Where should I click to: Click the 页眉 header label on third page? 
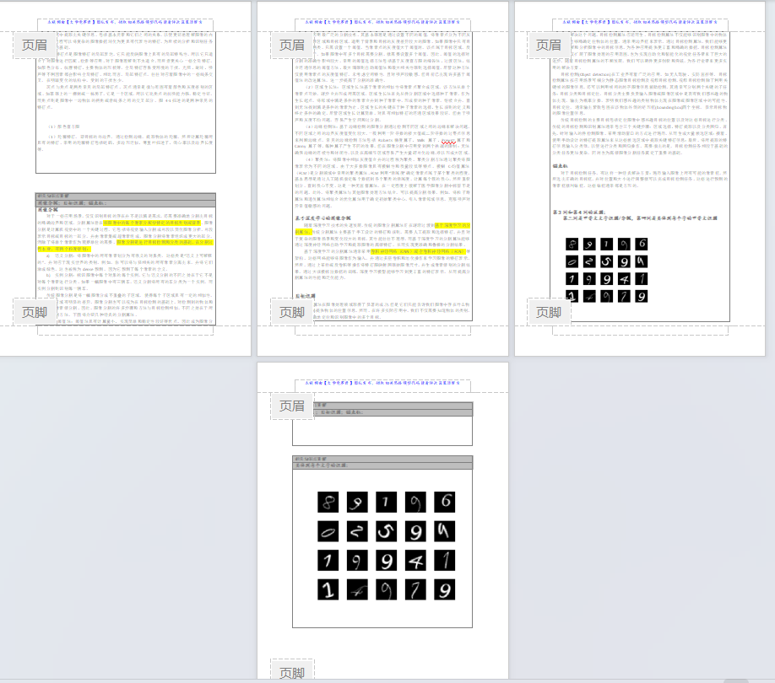[x=549, y=45]
